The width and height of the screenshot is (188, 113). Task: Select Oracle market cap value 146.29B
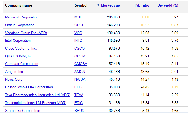coord(114,25)
